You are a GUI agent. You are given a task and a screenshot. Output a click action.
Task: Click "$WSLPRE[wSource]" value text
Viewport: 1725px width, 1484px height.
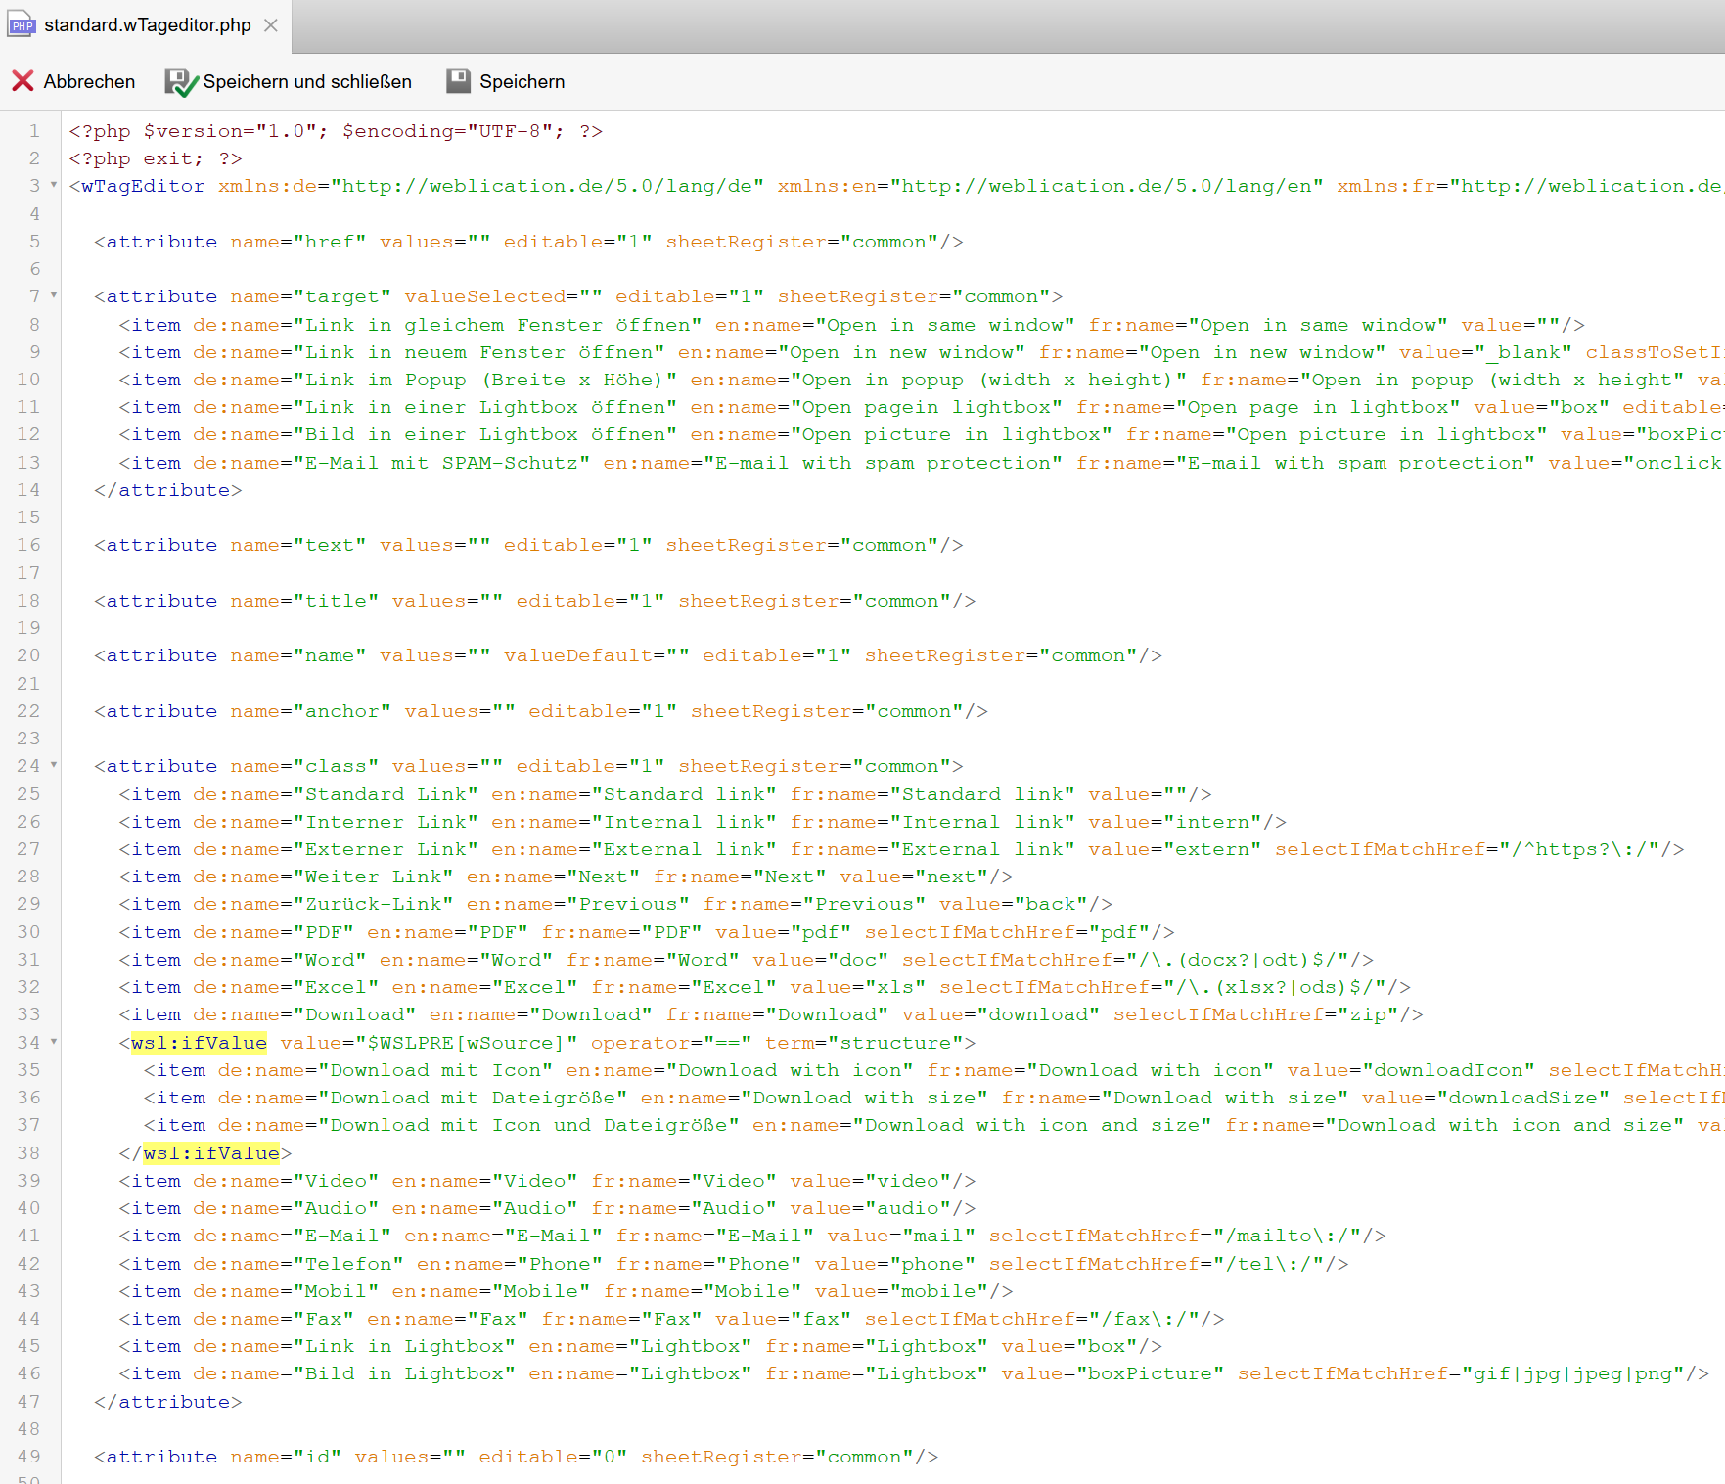(467, 1043)
